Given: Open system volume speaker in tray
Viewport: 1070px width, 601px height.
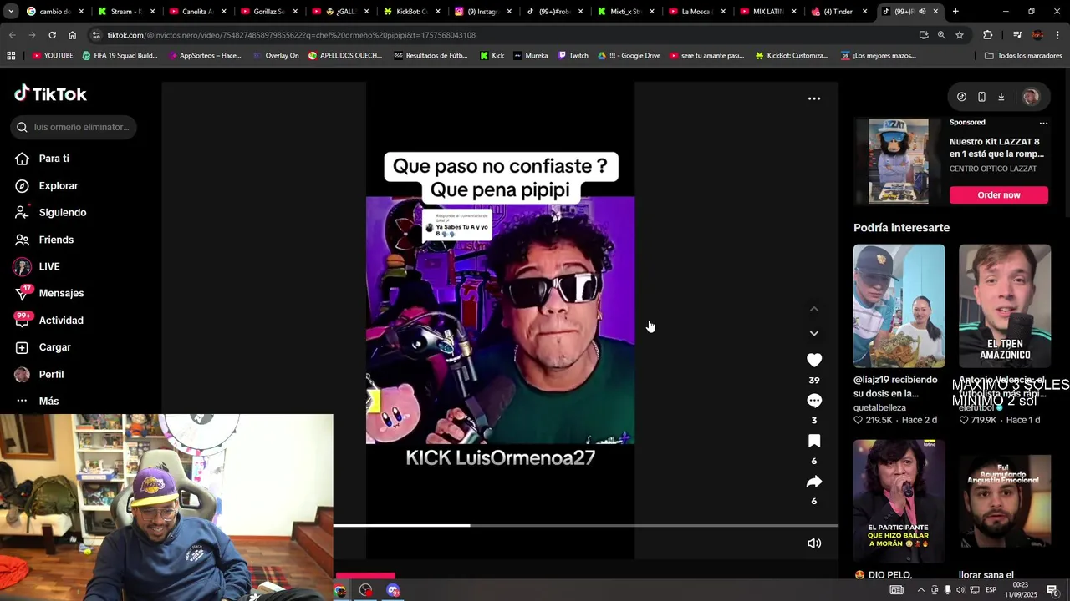Looking at the screenshot, I should pos(960,590).
